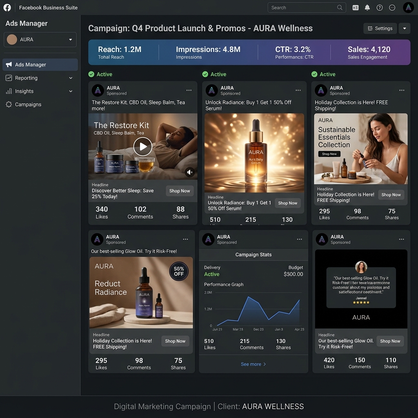The height and width of the screenshot is (418, 418).
Task: Open the dropdown arrow next to Settings
Action: (405, 28)
